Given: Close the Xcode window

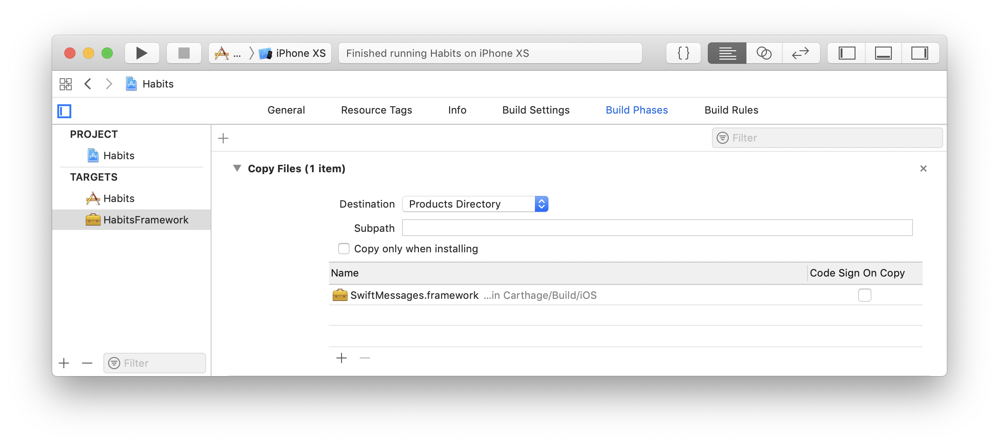Looking at the screenshot, I should pos(70,53).
